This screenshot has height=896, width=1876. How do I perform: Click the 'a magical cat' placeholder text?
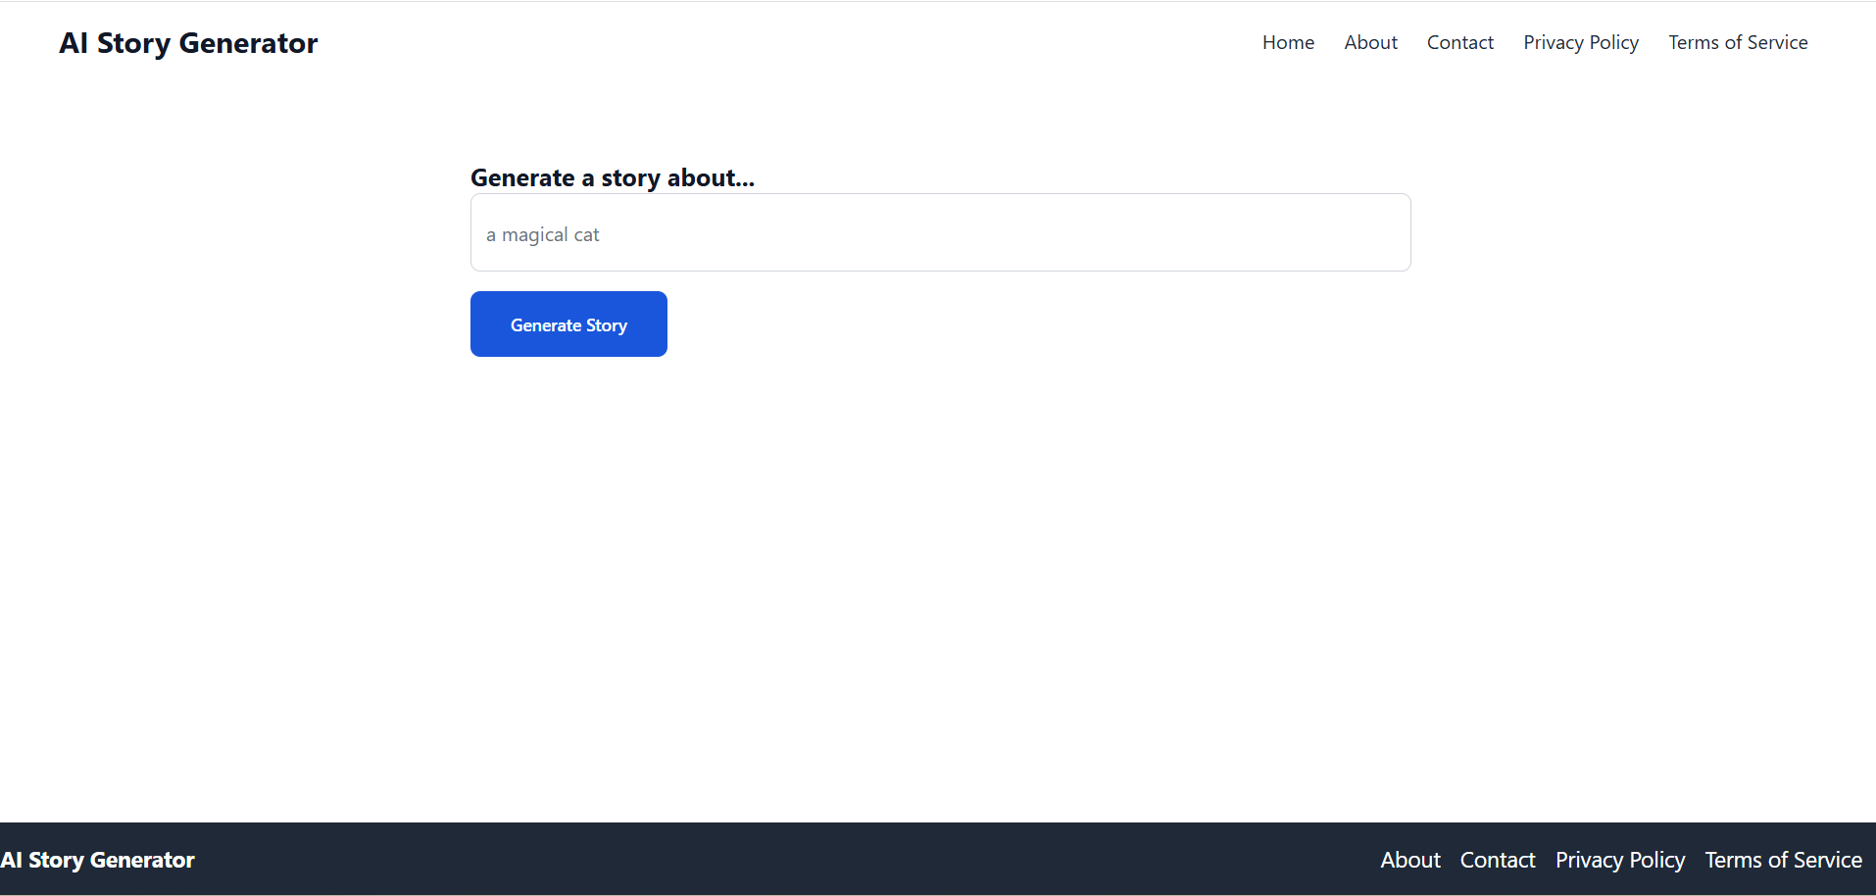543,235
